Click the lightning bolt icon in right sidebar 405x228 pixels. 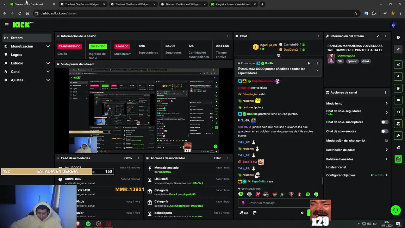(x=398, y=76)
